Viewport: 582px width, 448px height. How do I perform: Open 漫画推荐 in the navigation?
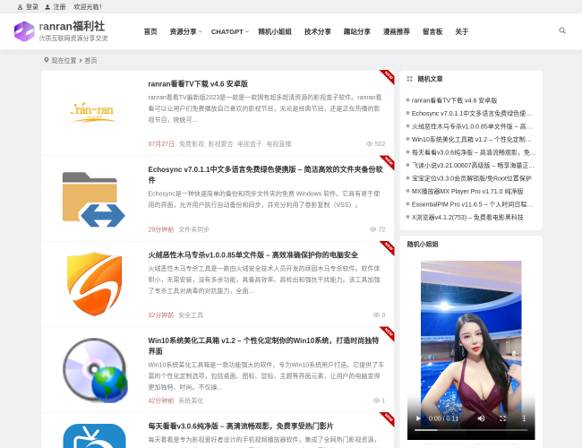coord(397,31)
